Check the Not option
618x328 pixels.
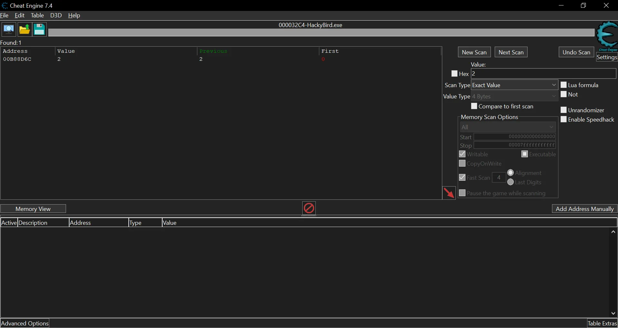click(x=564, y=94)
